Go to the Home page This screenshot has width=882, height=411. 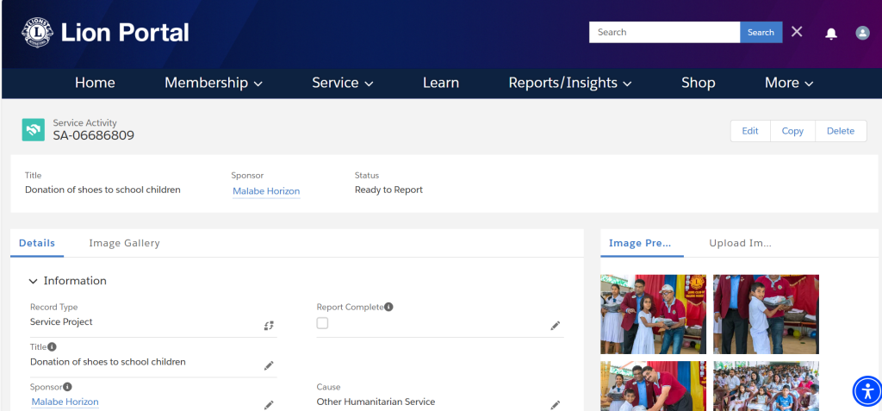coord(95,83)
